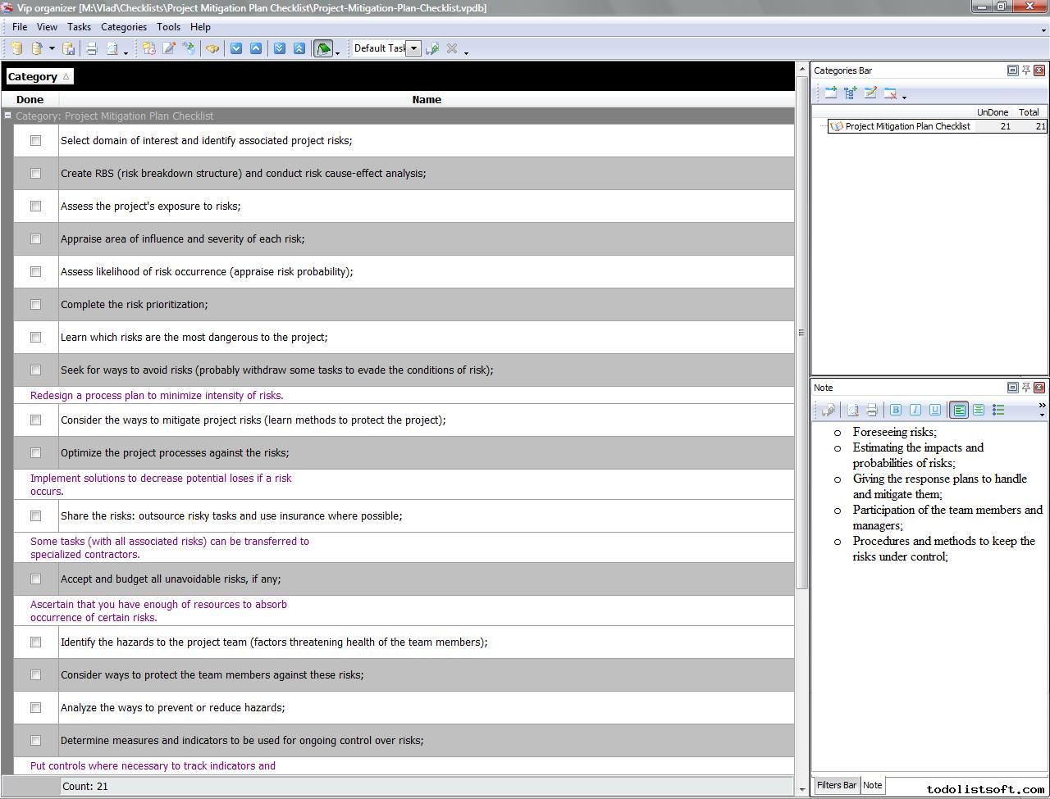Collapse the Project Mitigation Plan Checklist category group
The image size is (1050, 799).
click(7, 116)
